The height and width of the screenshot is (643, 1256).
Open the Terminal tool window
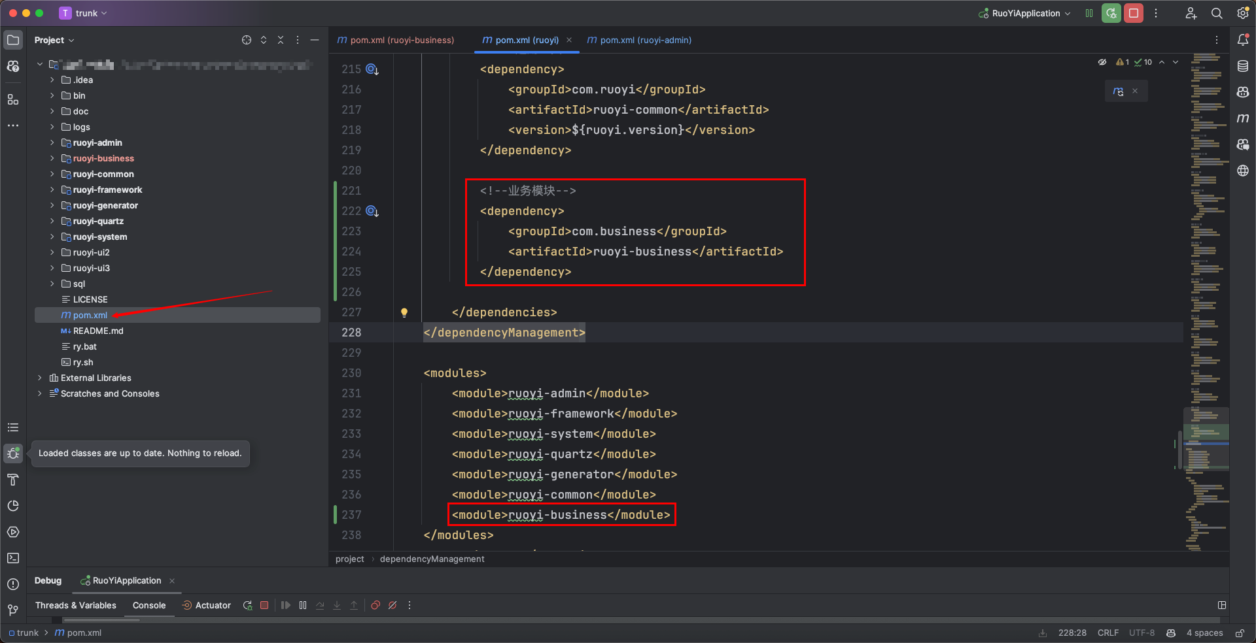[13, 558]
